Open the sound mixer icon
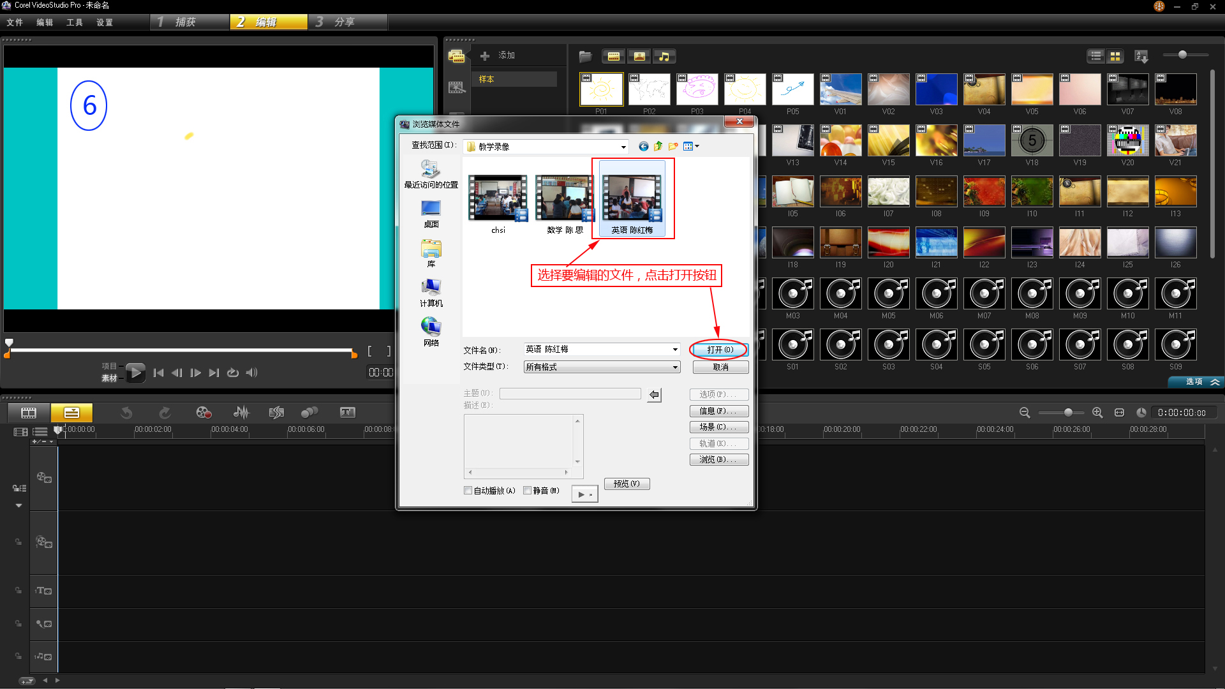The width and height of the screenshot is (1225, 689). (241, 413)
